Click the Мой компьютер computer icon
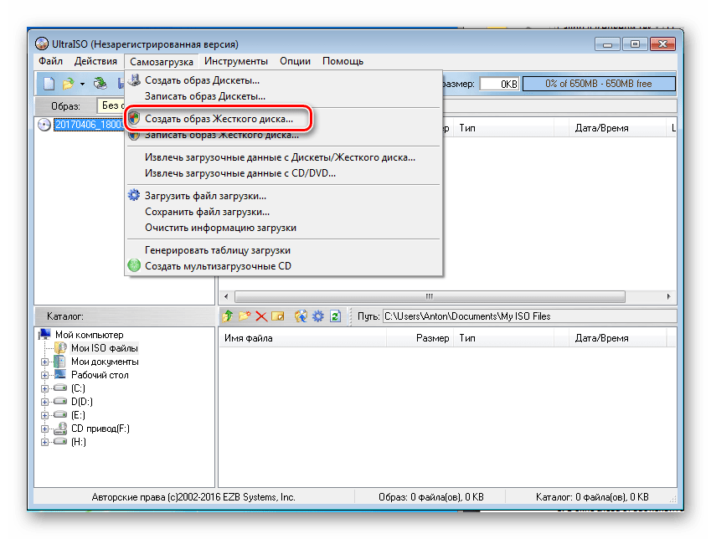The height and width of the screenshot is (539, 711). pyautogui.click(x=45, y=335)
